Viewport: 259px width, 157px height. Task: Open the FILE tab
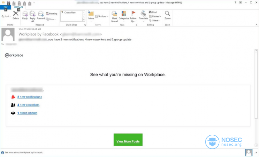pos(6,7)
